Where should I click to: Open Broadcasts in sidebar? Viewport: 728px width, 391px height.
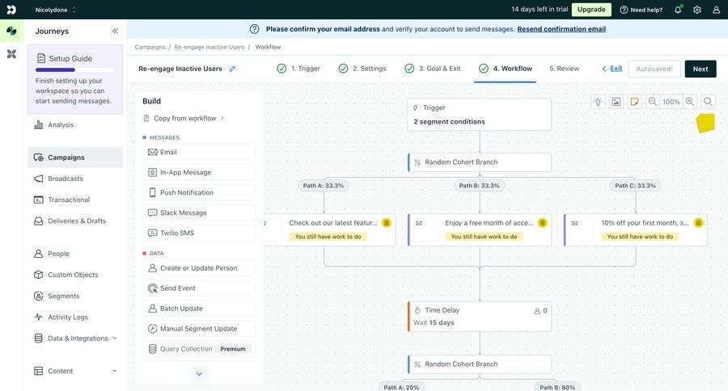tap(75, 179)
